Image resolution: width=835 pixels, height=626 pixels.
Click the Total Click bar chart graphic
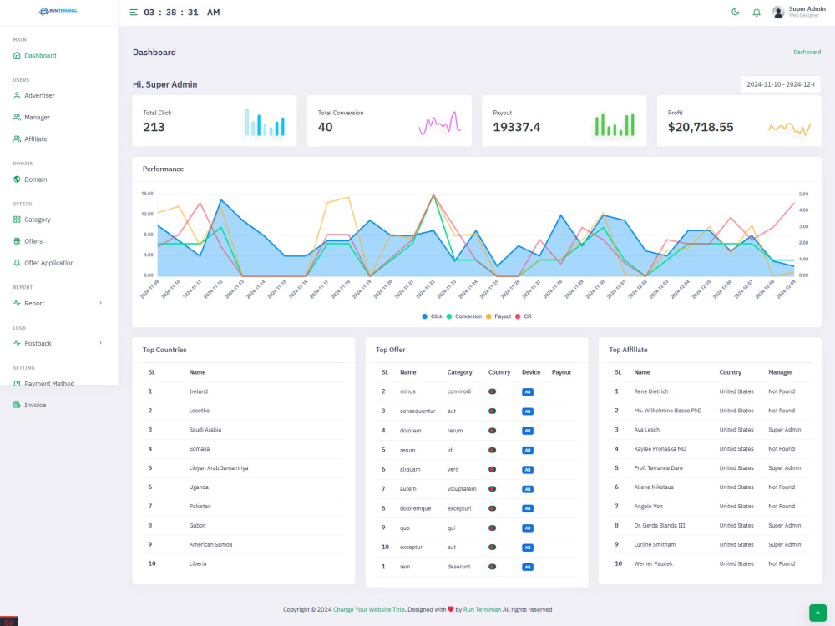tap(265, 123)
